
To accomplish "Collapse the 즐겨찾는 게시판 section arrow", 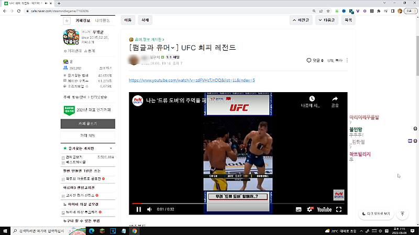I will [x=111, y=148].
